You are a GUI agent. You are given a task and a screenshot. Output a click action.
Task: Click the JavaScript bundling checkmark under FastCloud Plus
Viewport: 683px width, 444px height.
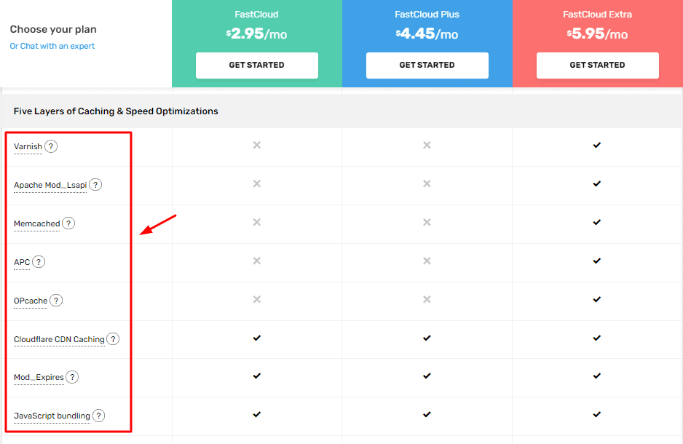coord(427,414)
